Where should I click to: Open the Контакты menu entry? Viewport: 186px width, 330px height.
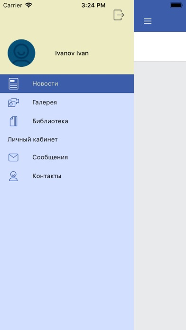(67, 176)
